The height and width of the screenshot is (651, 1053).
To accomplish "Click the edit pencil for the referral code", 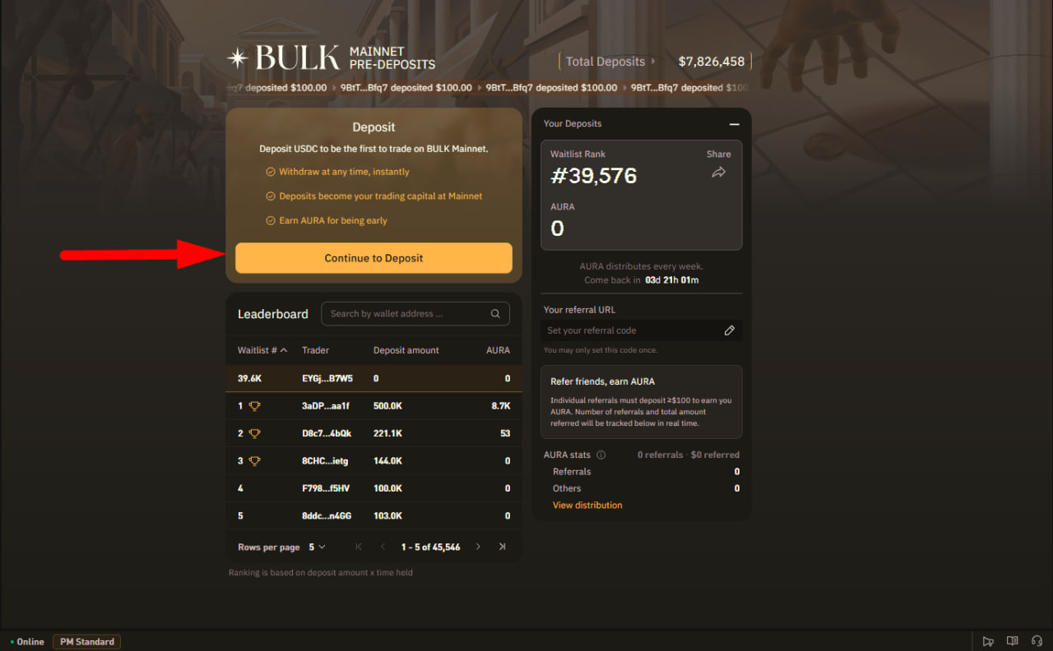I will (729, 330).
